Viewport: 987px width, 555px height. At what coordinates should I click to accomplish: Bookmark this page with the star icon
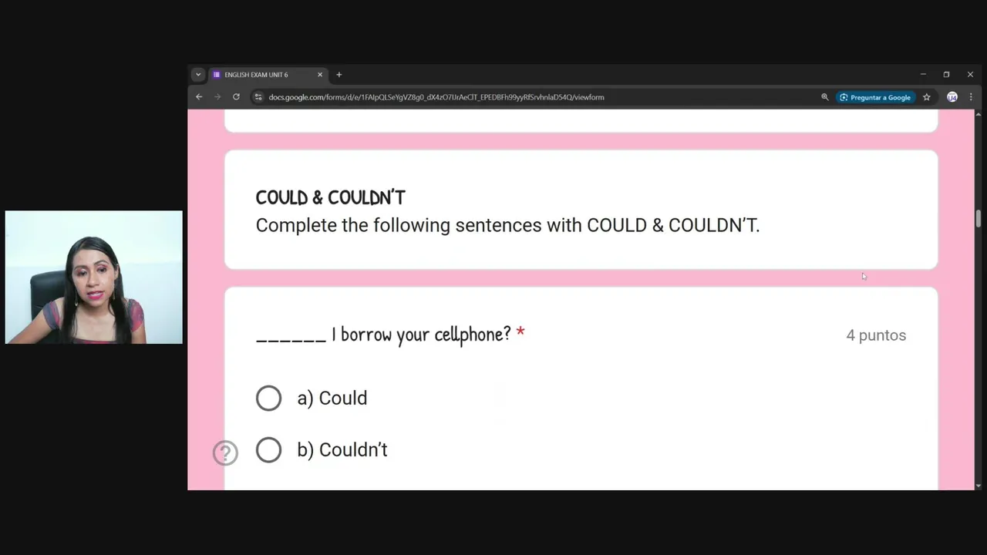pyautogui.click(x=927, y=97)
